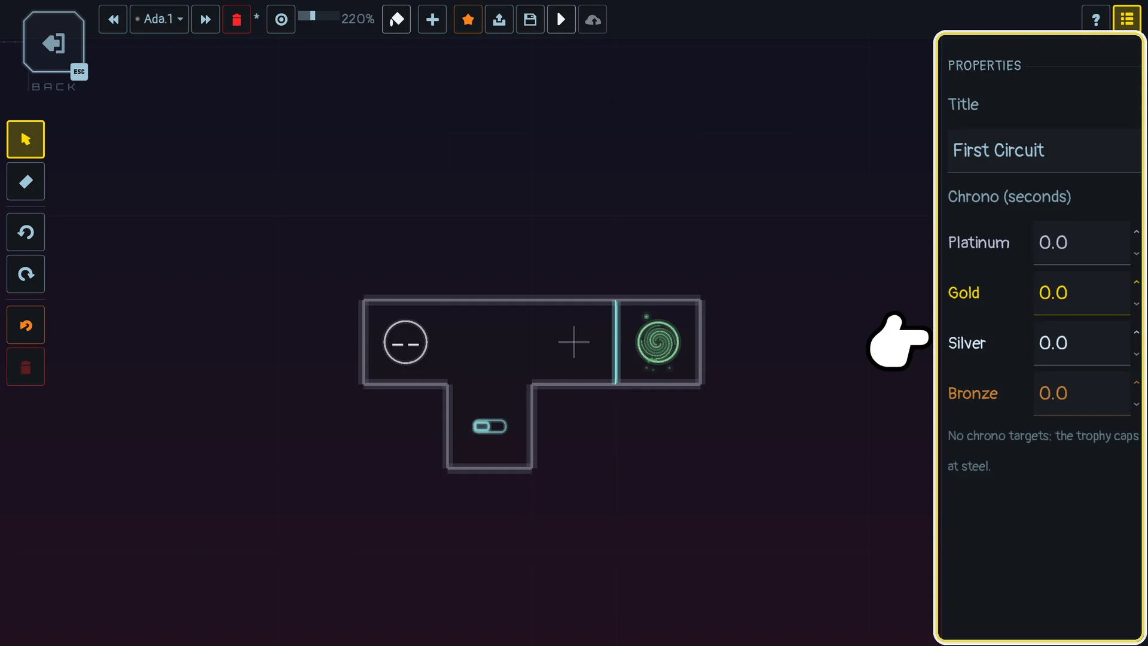
Task: Decrease the Platinum chrono value
Action: click(1136, 254)
